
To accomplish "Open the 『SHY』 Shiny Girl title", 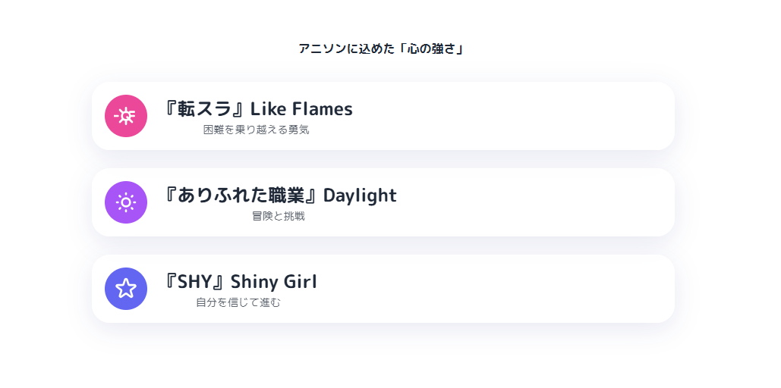I will click(x=240, y=282).
